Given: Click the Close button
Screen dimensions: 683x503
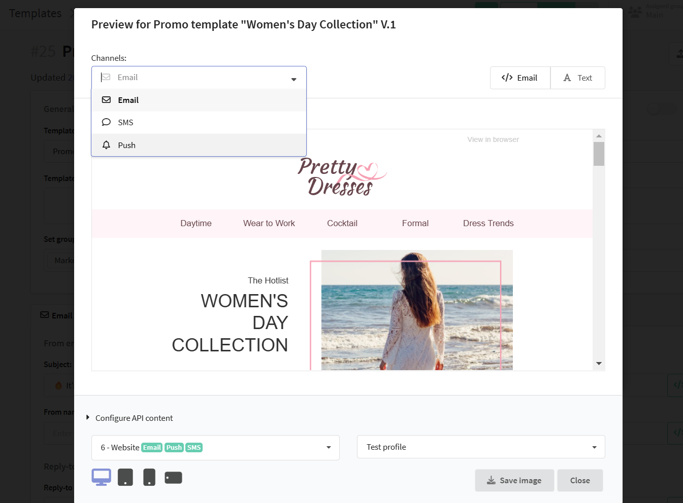Looking at the screenshot, I should 580,480.
